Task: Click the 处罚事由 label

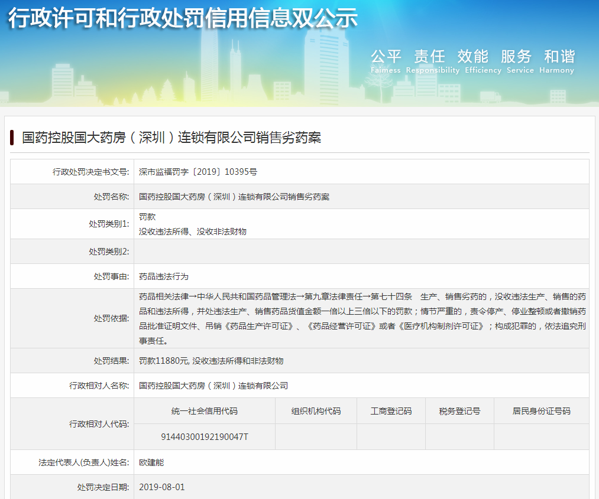Action: pos(111,276)
